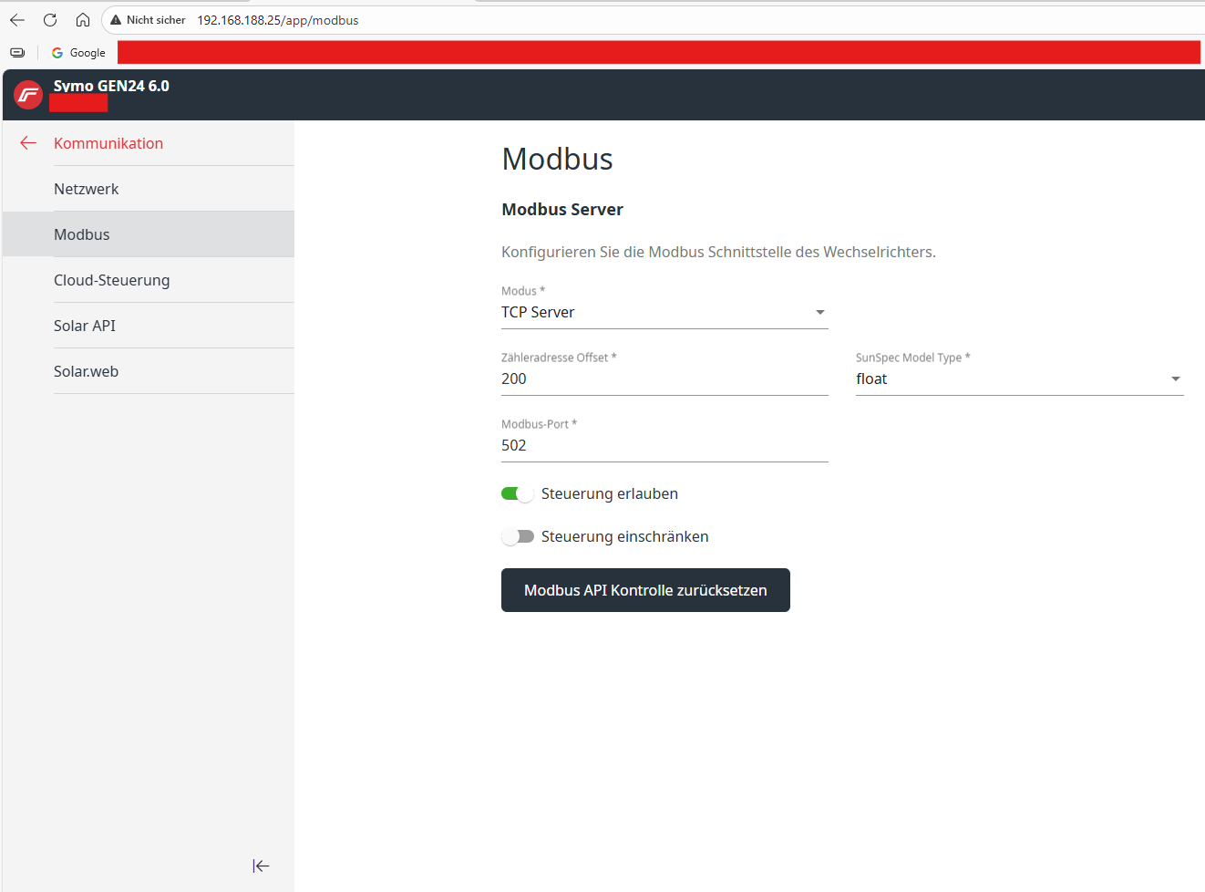1205x892 pixels.
Task: Open the Google bookmark
Action: (78, 53)
